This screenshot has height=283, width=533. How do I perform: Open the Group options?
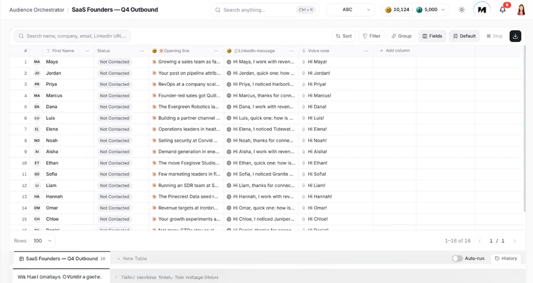pyautogui.click(x=401, y=36)
